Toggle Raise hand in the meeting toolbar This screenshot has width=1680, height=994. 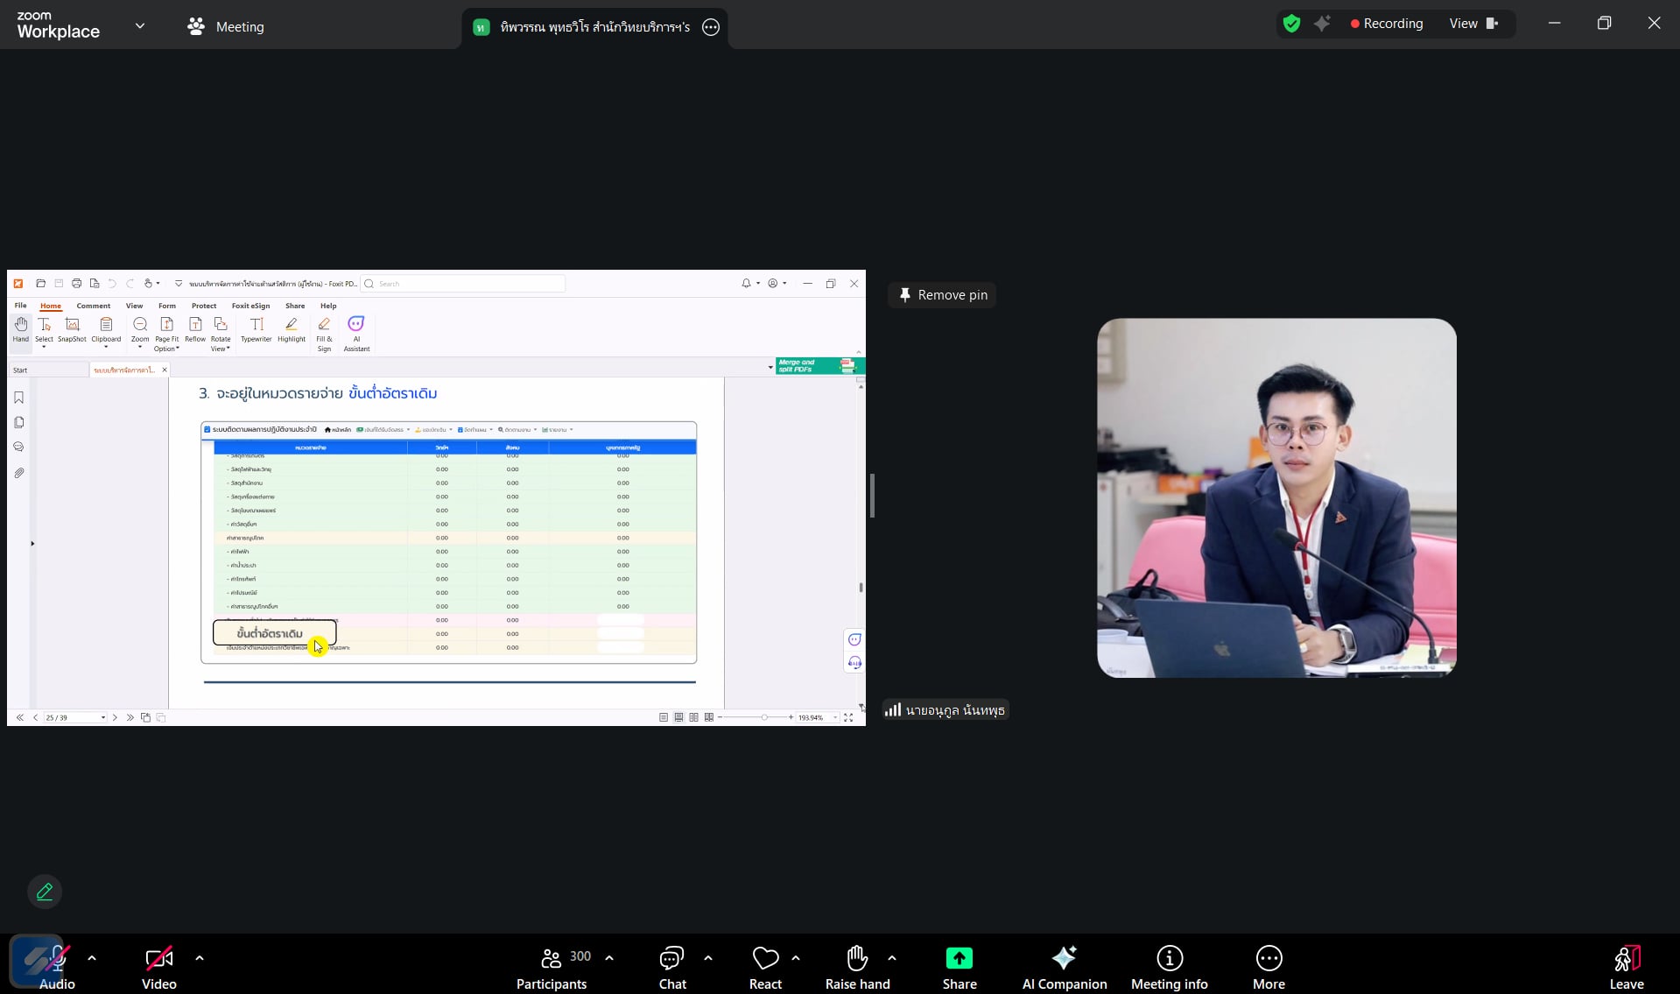(x=856, y=966)
